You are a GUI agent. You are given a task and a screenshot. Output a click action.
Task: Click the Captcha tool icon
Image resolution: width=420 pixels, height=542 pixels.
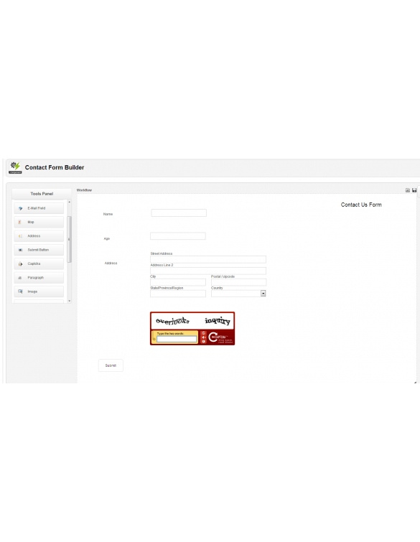20,263
